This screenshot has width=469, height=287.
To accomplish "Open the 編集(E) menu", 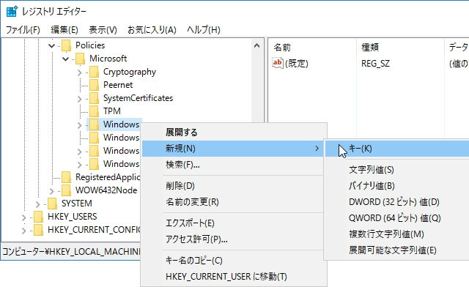I will (x=64, y=30).
